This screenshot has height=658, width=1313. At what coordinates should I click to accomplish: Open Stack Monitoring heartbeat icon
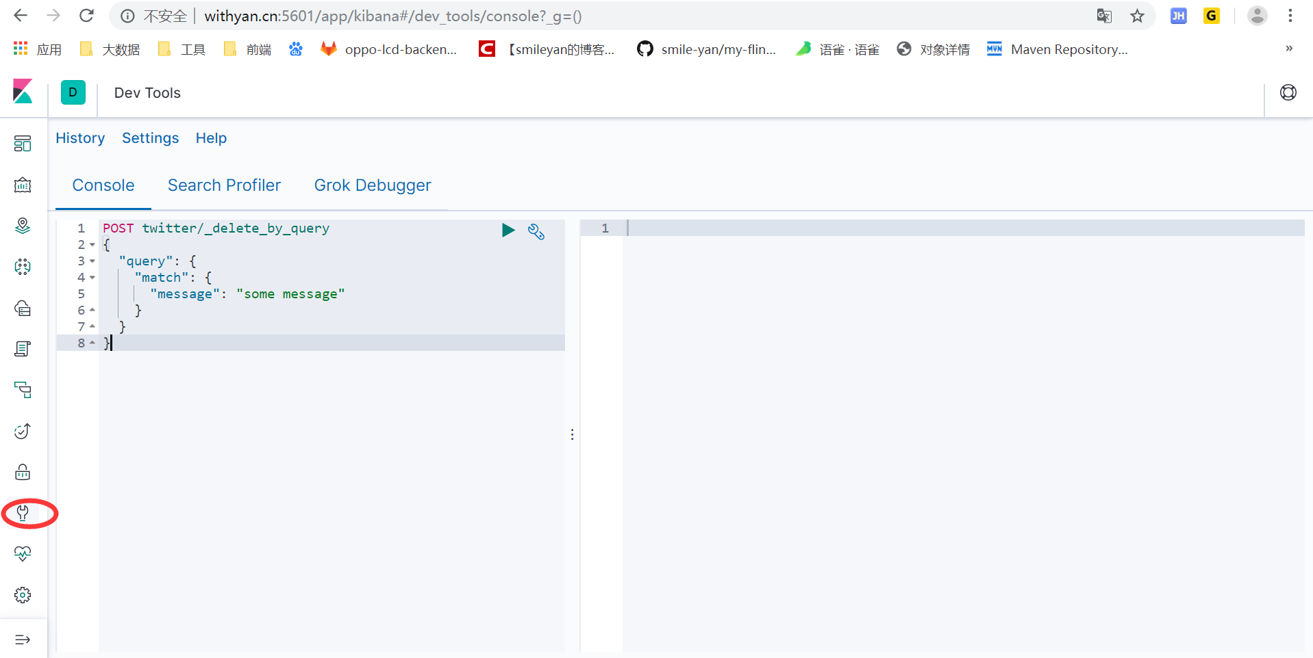click(23, 554)
